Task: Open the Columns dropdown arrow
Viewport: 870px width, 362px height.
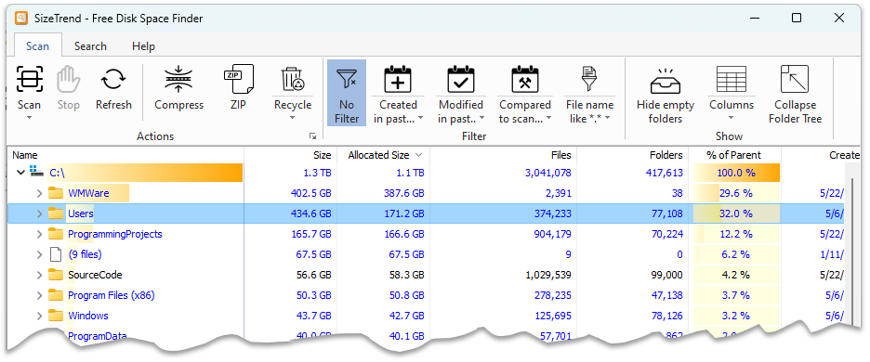Action: point(732,118)
